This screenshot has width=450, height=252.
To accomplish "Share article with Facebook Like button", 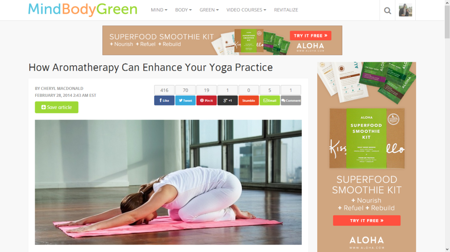I will tap(164, 100).
